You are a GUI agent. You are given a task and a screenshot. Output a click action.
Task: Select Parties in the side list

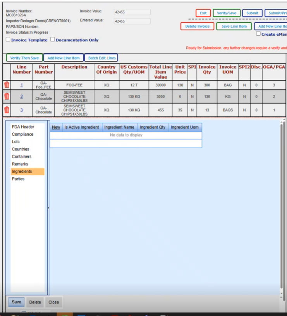pos(18,179)
